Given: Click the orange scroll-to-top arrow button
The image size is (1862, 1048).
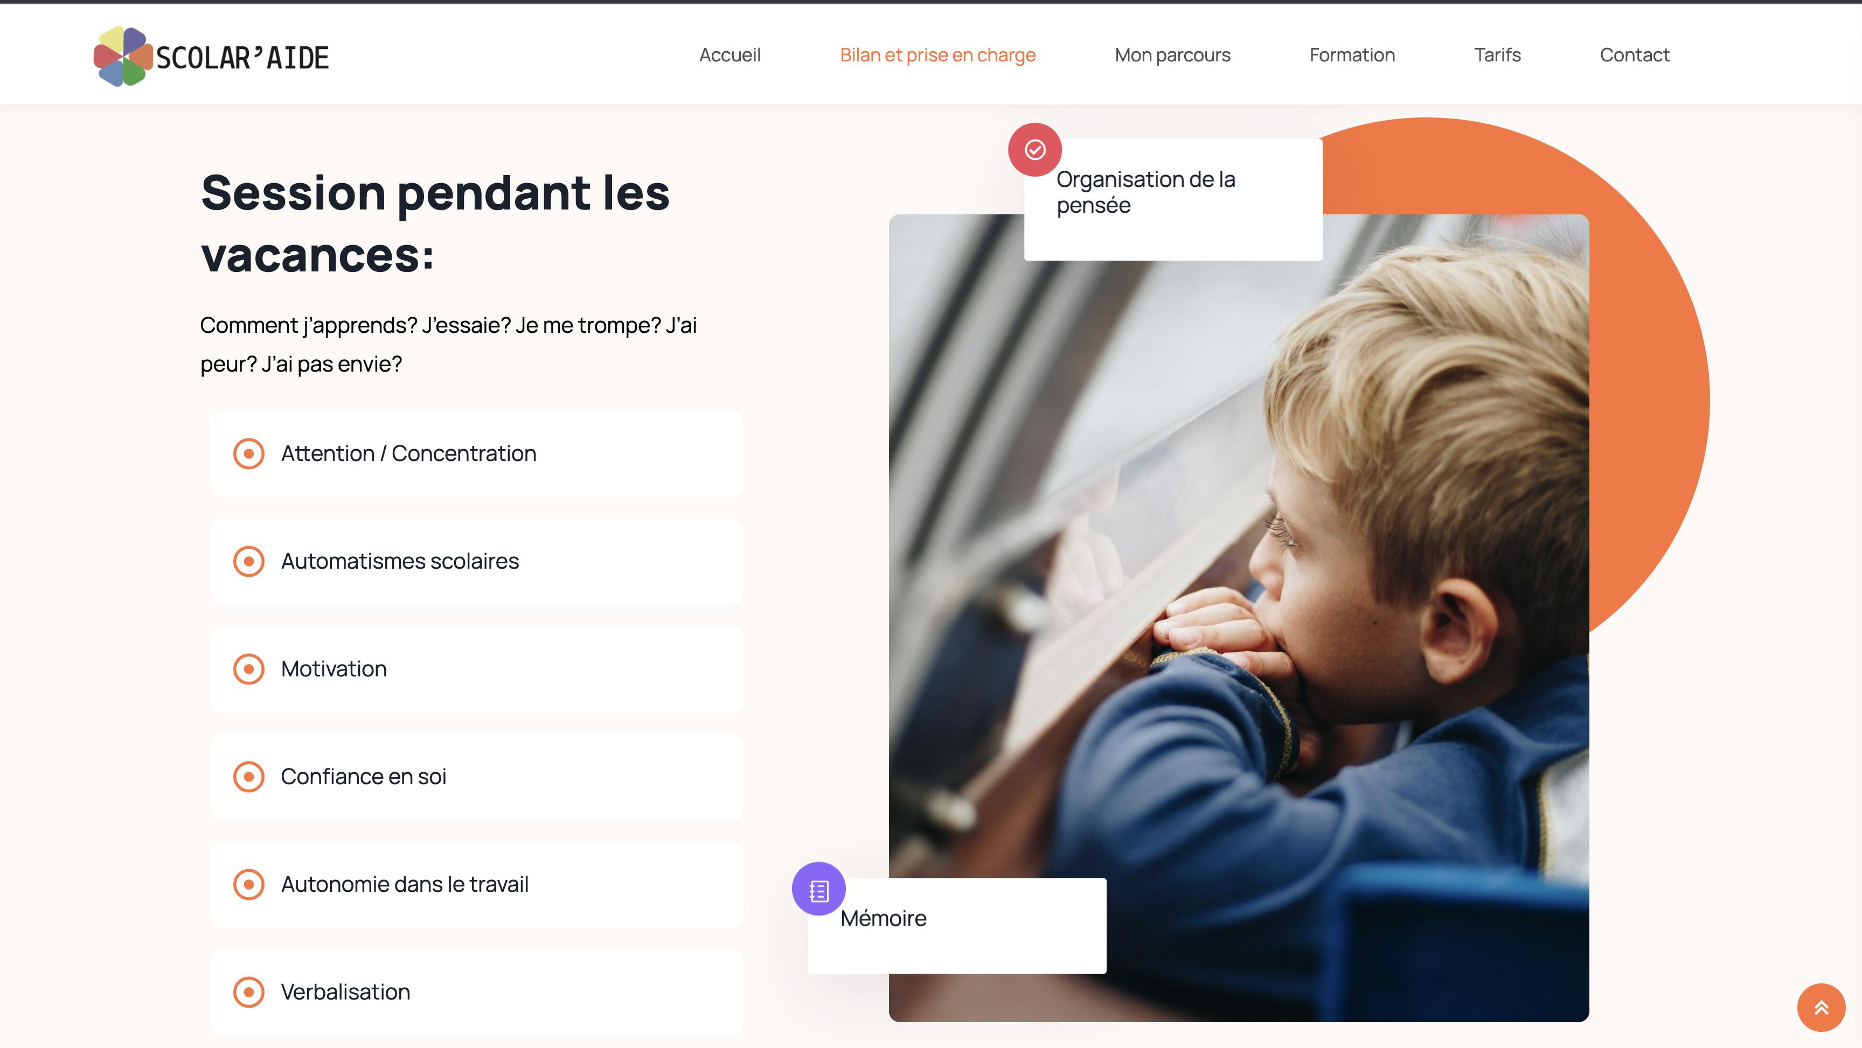Looking at the screenshot, I should 1822,1008.
